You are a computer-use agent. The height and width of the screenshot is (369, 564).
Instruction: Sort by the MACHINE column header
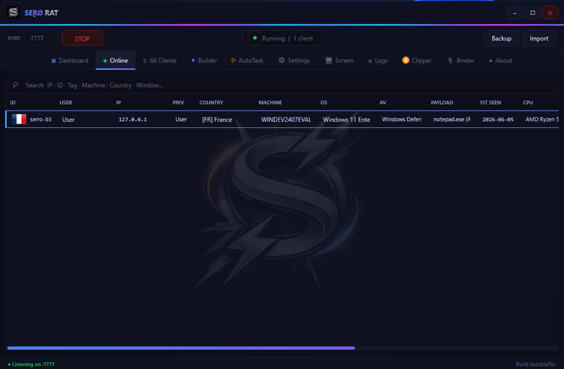[270, 102]
